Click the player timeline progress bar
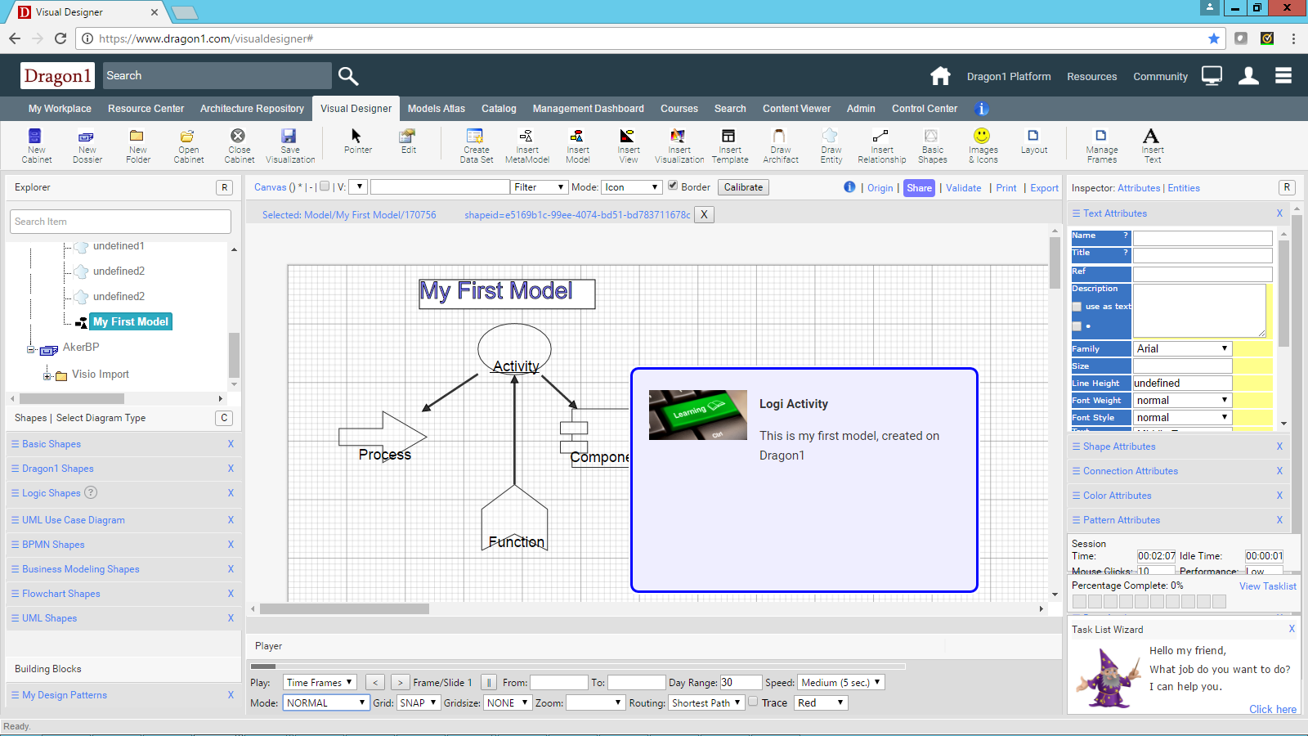Viewport: 1308px width, 736px height. (578, 666)
